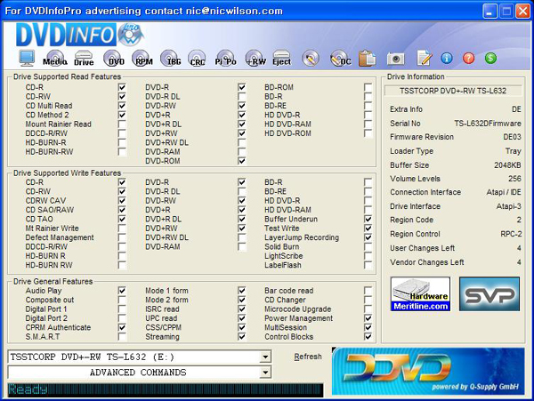
Task: Open the Hardware Meritline.com banner
Action: 420,294
